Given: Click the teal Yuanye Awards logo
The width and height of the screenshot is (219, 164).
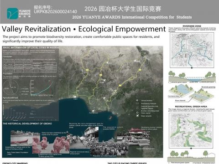Looking at the screenshot, I should coord(13,13).
